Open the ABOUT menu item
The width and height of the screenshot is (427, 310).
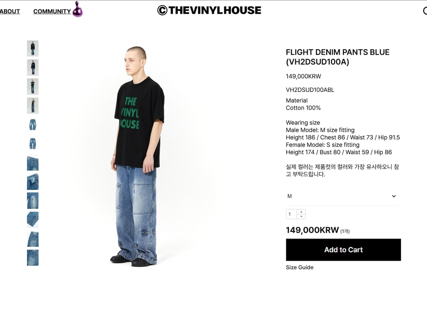10,11
